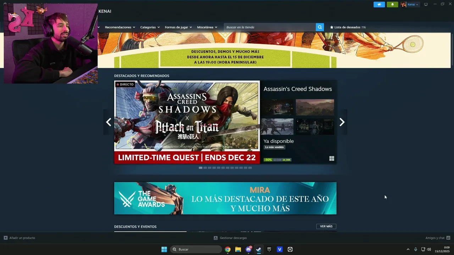
Task: Click the -50% discount price block
Action: (x=277, y=160)
